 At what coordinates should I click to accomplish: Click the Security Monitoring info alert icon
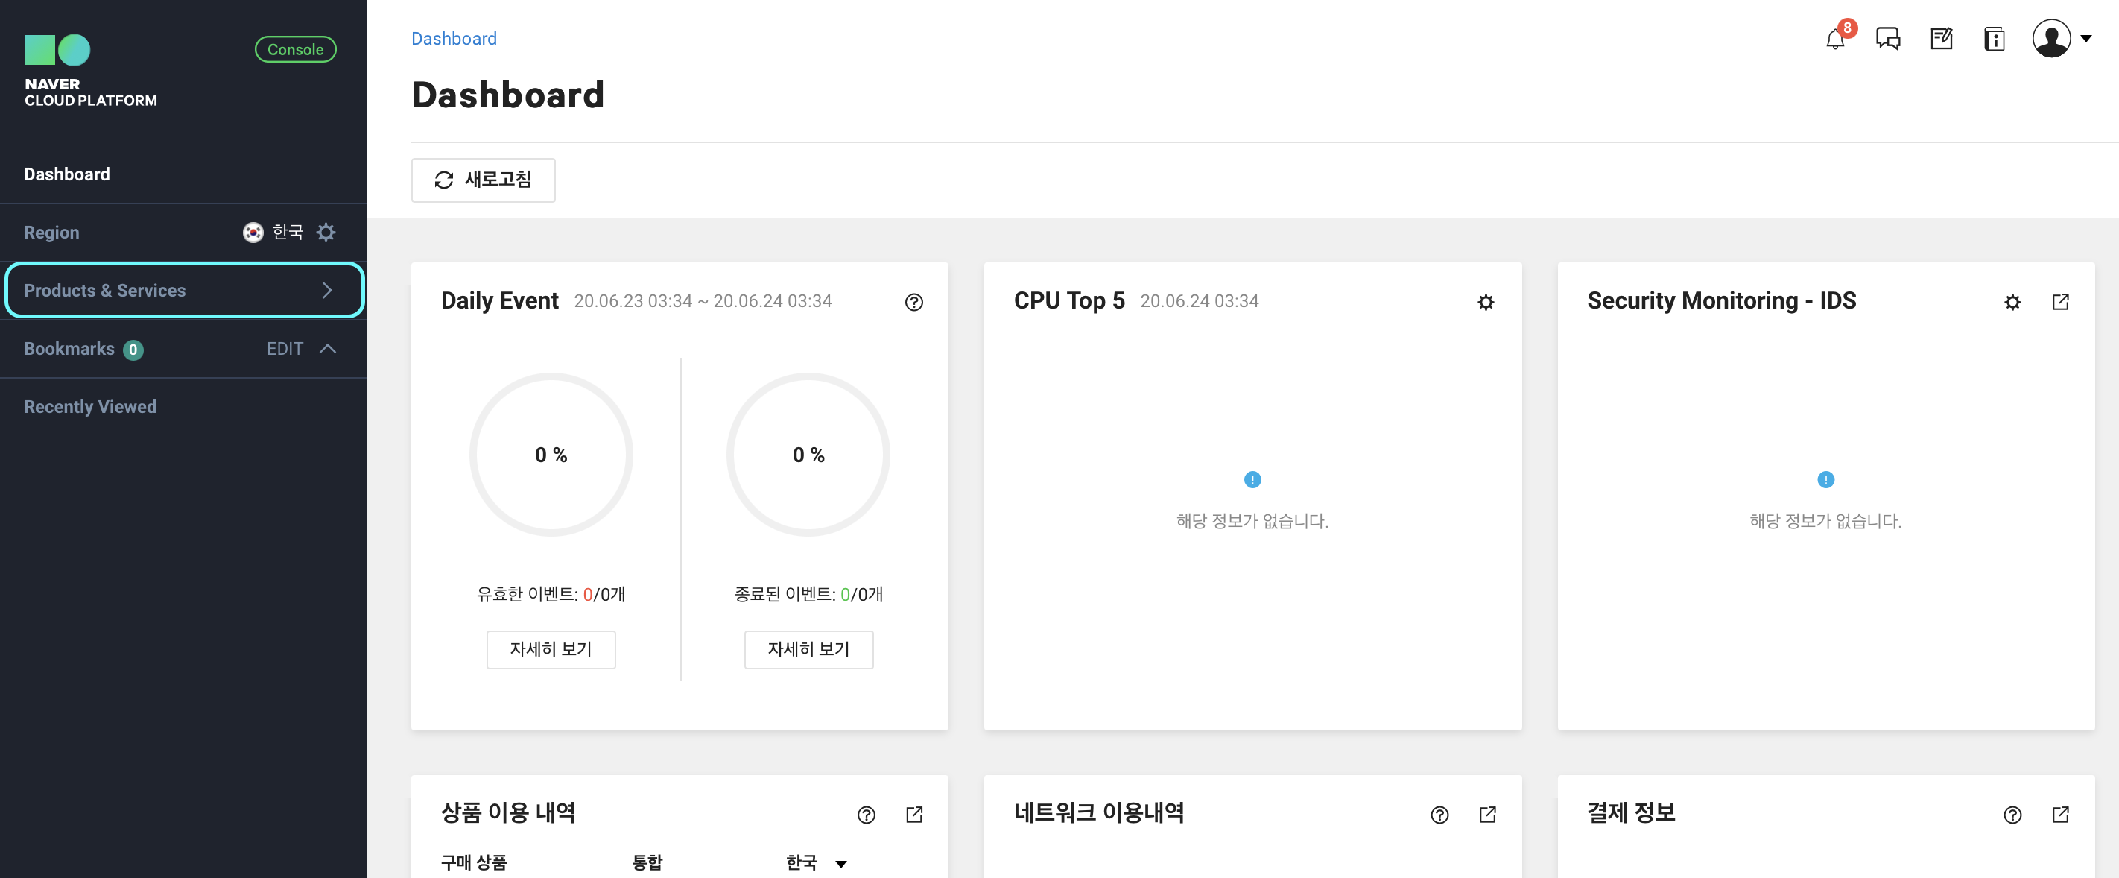pos(1825,479)
